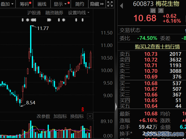Image resolution: width=186 pixels, height=139 pixels.
Task: Switch to the 沪股通 tab
Action: pyautogui.click(x=34, y=13)
